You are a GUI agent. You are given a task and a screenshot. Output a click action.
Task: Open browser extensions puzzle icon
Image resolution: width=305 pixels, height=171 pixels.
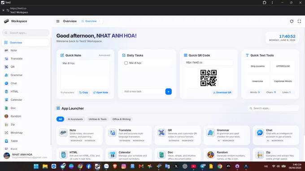[264, 3]
